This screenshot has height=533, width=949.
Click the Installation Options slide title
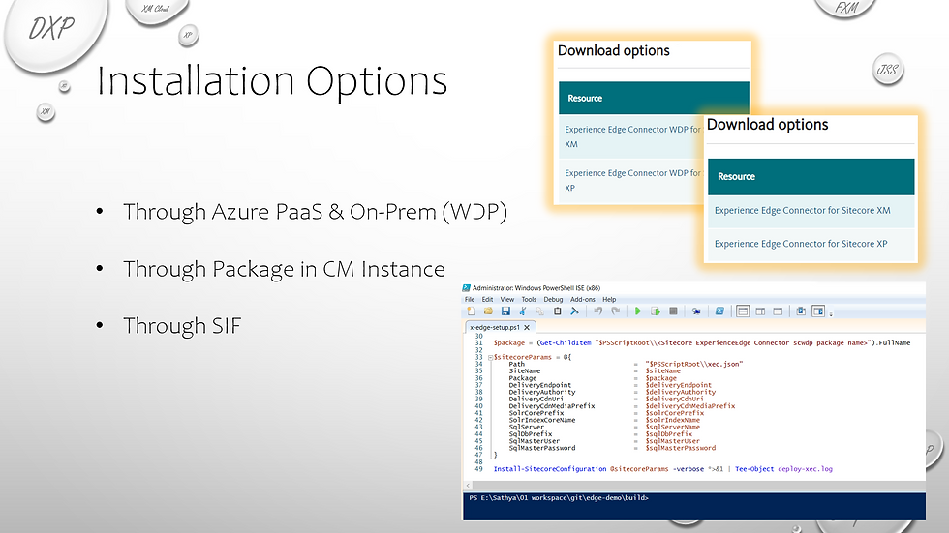tap(272, 81)
